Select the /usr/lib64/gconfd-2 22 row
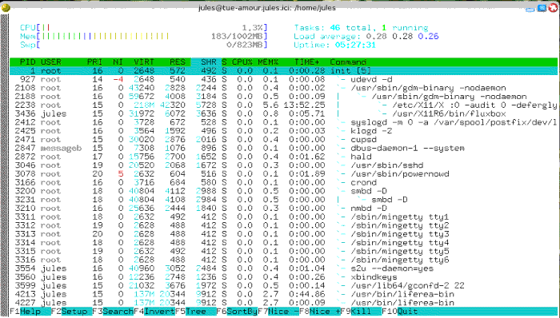Screen dimensions: 560x318 pos(283,285)
